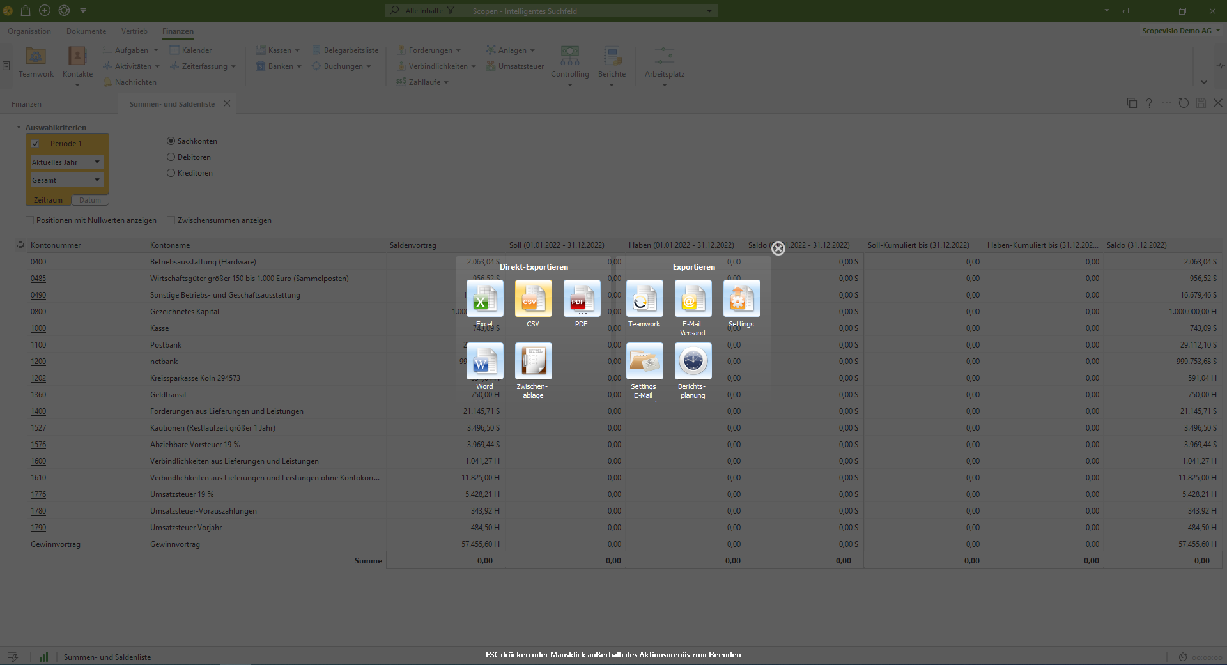Open Belegarbeitsliste

(x=345, y=50)
